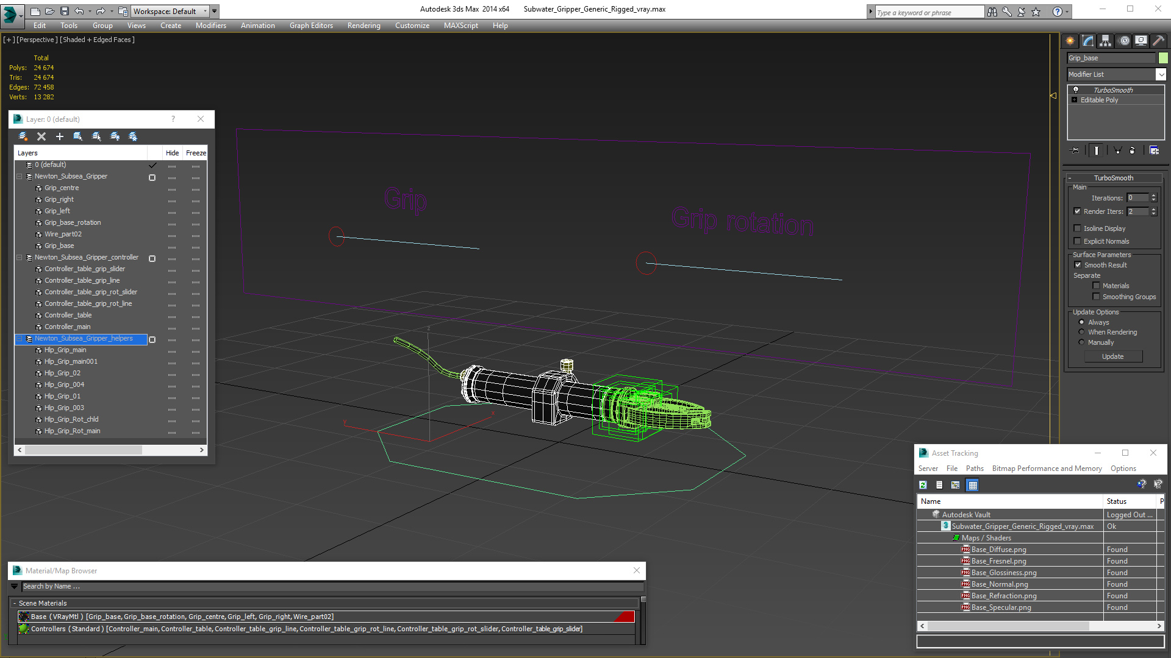Expand the Editable Poly sub-objects
The image size is (1171, 658).
click(1075, 100)
